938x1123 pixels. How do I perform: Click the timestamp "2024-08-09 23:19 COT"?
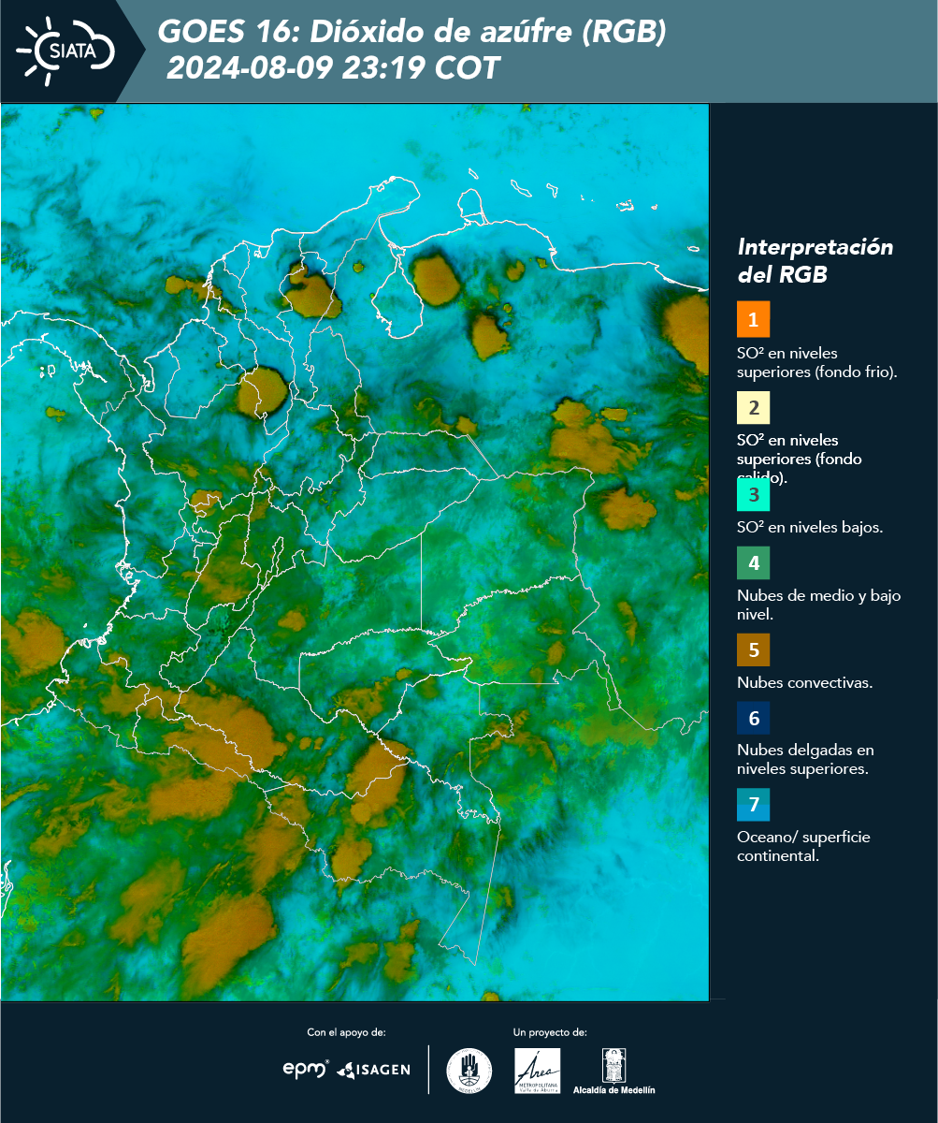[333, 68]
